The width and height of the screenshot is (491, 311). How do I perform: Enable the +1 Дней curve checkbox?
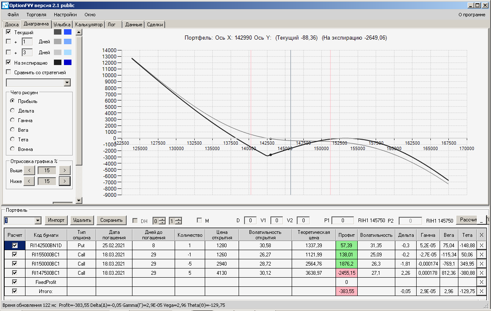pyautogui.click(x=8, y=41)
